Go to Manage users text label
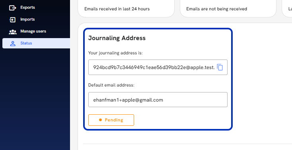This screenshot has width=292, height=150. [33, 31]
